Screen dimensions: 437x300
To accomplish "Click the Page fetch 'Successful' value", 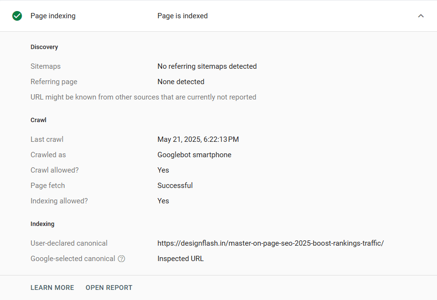I will 175,186.
